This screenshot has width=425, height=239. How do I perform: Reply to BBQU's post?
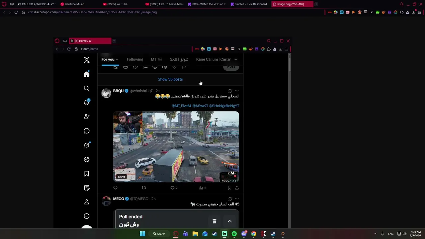[x=115, y=188]
